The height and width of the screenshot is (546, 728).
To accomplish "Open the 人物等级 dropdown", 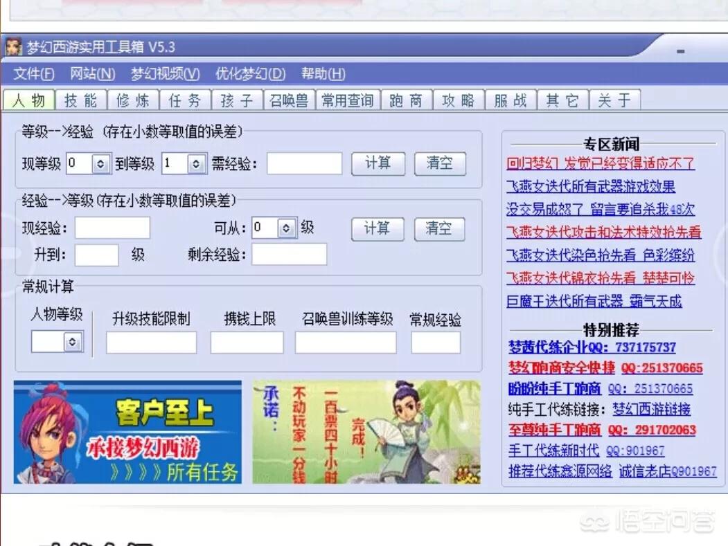I will point(73,342).
